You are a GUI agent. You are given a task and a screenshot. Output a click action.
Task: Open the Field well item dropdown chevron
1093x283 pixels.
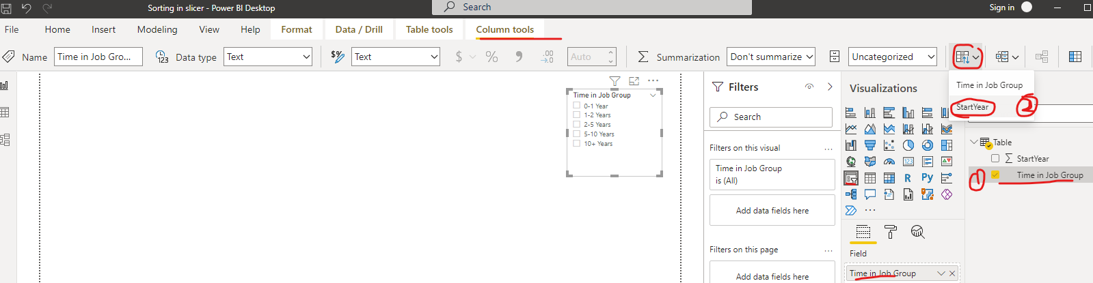click(941, 273)
